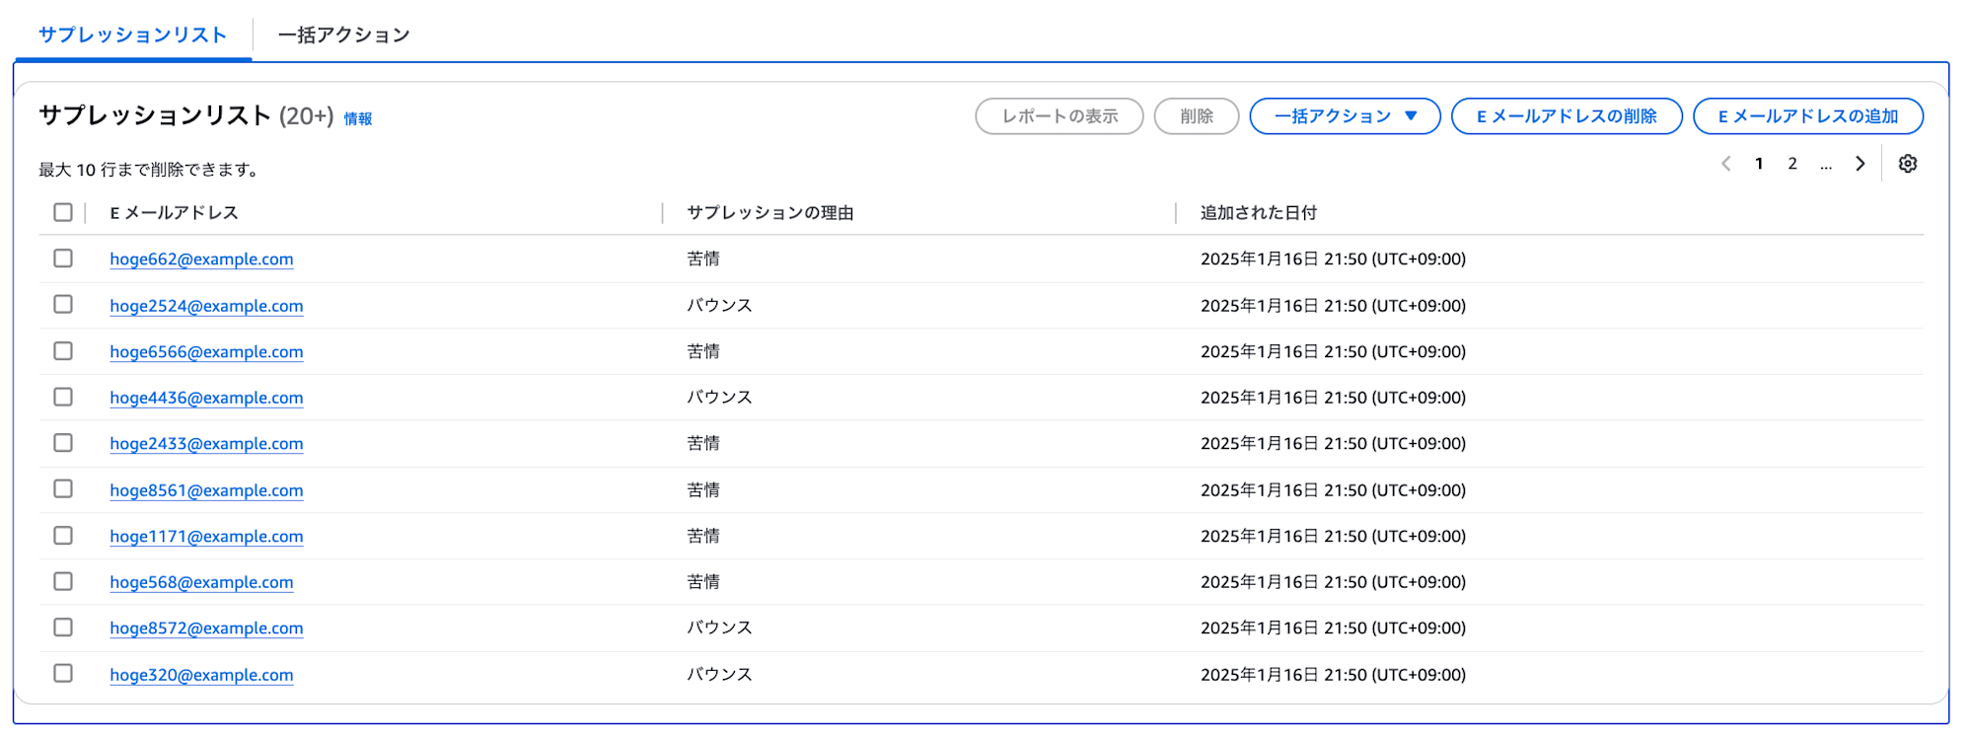
Task: Select all rows with the header checkbox
Action: pos(63,212)
